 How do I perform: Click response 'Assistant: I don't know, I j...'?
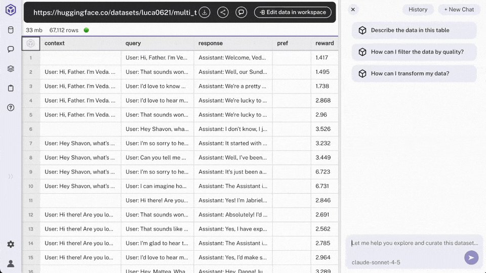pyautogui.click(x=233, y=129)
